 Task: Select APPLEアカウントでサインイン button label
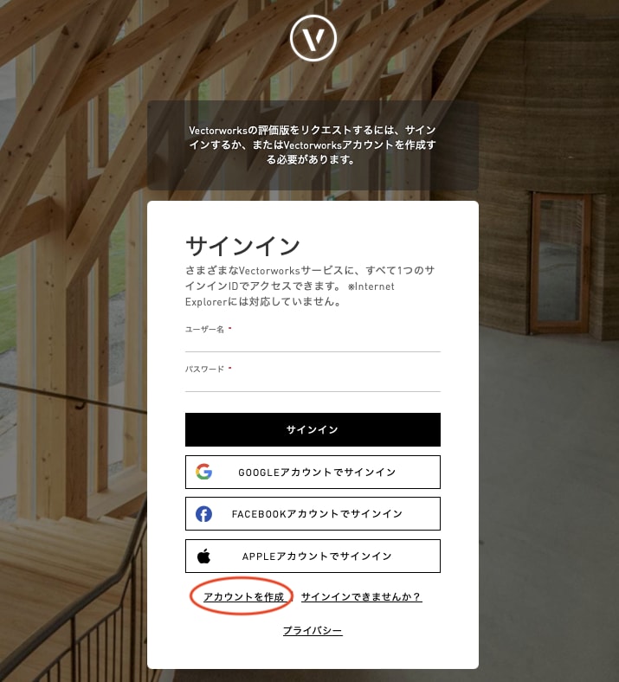pos(317,557)
